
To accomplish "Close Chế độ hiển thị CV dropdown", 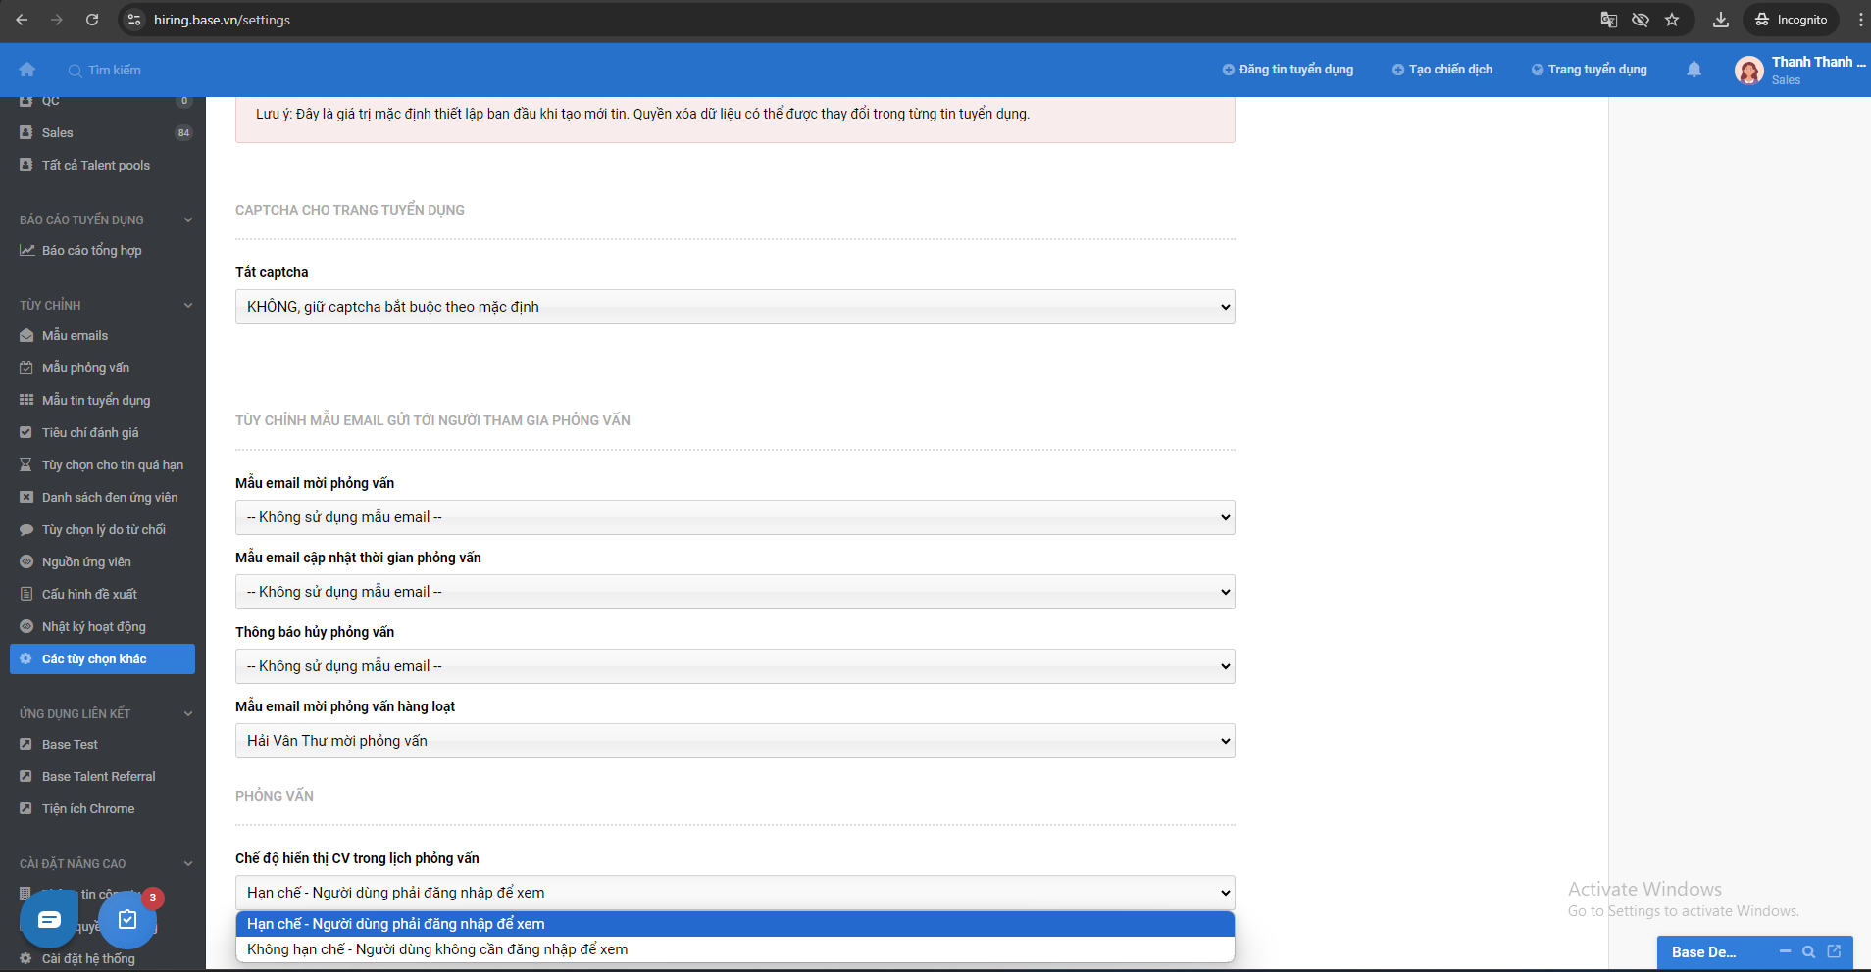I will click(x=735, y=893).
